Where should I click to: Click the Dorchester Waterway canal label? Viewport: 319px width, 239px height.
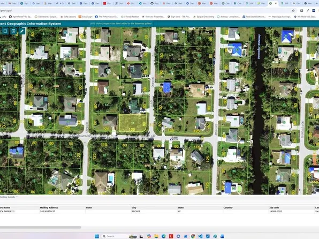(x=259, y=47)
